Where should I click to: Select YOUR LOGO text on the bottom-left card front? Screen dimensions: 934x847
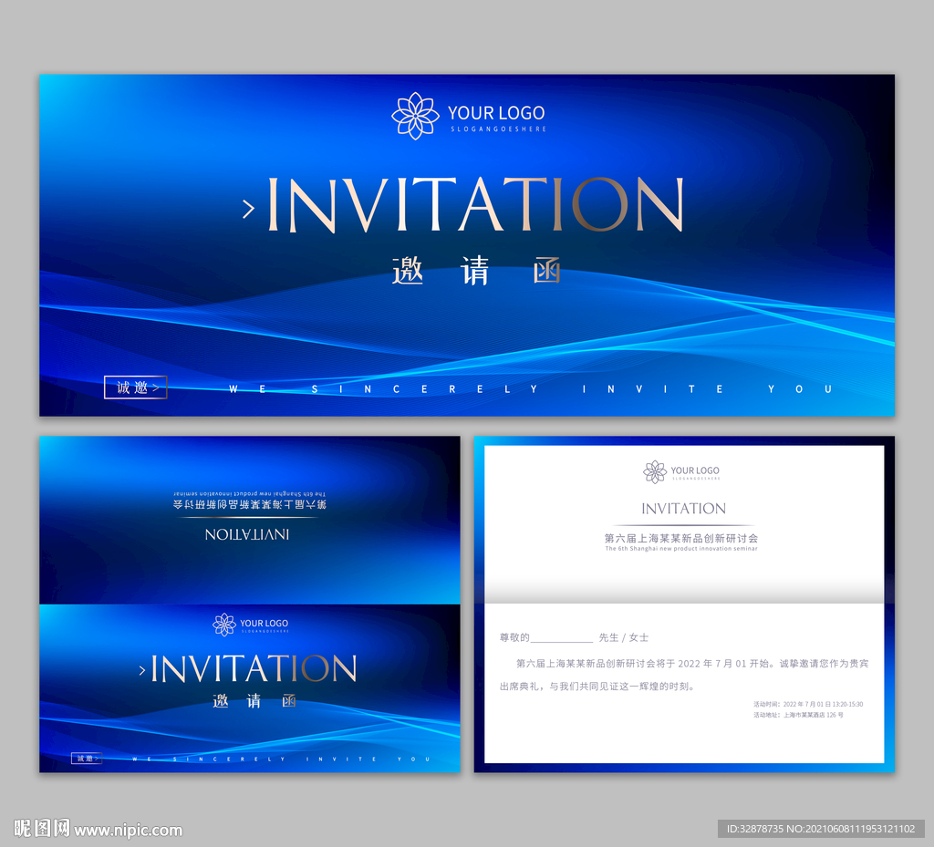tap(264, 623)
